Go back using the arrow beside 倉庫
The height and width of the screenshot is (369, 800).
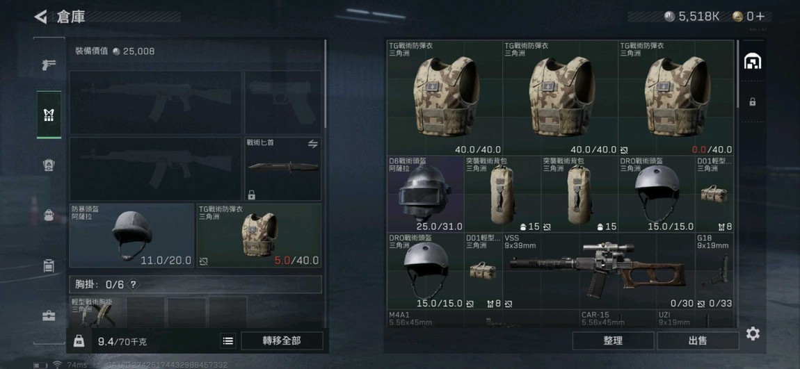[x=40, y=17]
